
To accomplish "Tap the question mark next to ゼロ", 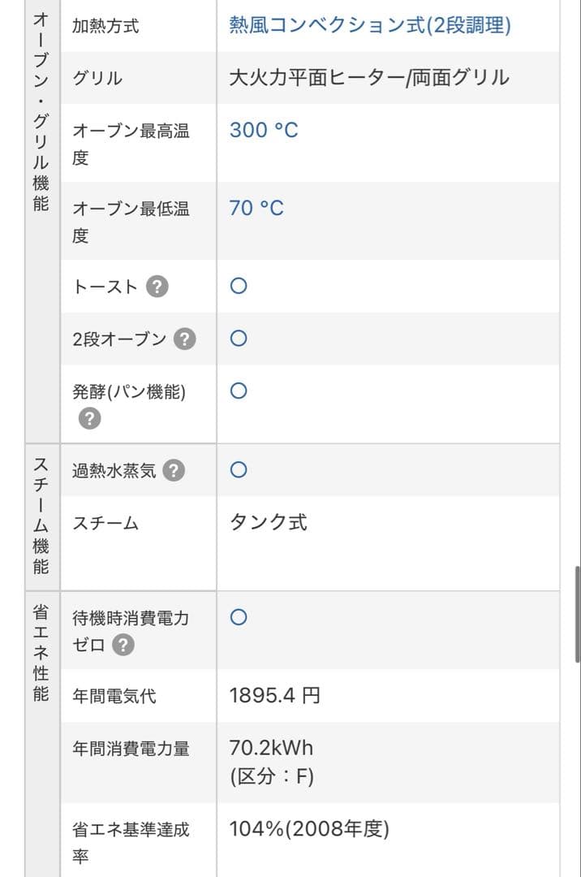I will coord(123,646).
